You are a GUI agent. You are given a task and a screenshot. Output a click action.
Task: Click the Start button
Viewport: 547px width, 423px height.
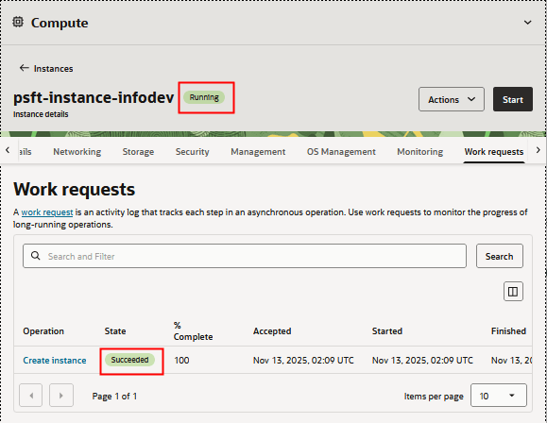tap(512, 99)
